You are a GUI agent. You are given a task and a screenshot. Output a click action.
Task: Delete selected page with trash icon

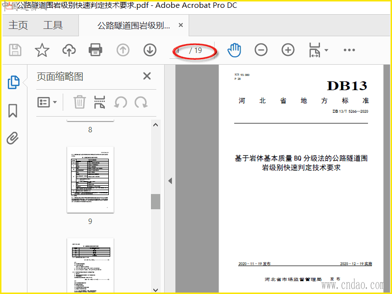(79, 102)
